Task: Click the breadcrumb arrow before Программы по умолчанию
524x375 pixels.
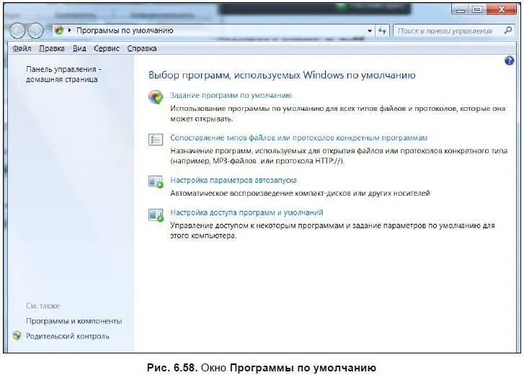Action: (x=69, y=30)
